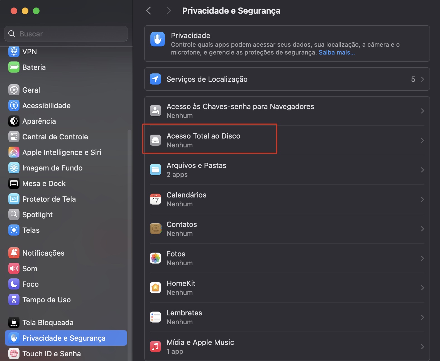The width and height of the screenshot is (440, 361).
Task: Click the '1 app' text under Mídia
Action: [x=175, y=352]
